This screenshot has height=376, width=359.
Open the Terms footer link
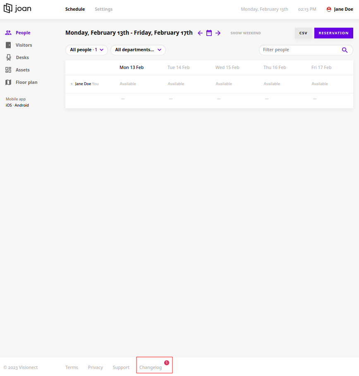pos(72,367)
